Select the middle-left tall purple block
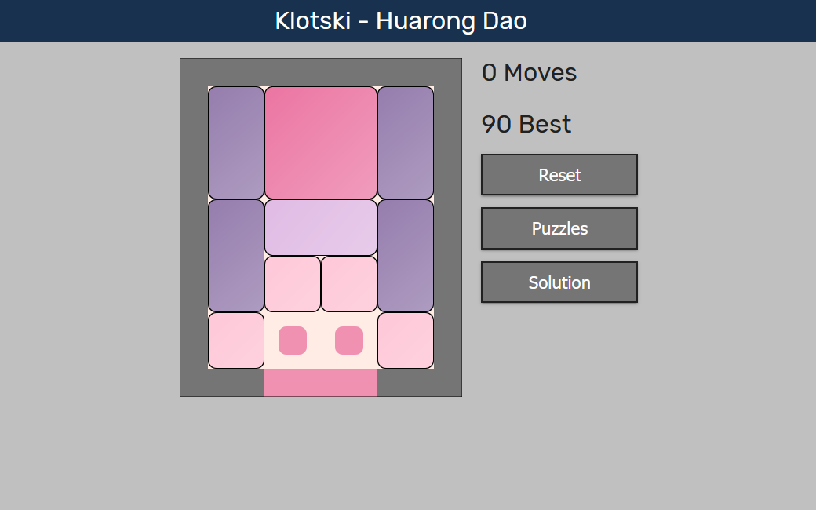The width and height of the screenshot is (816, 510). click(235, 255)
